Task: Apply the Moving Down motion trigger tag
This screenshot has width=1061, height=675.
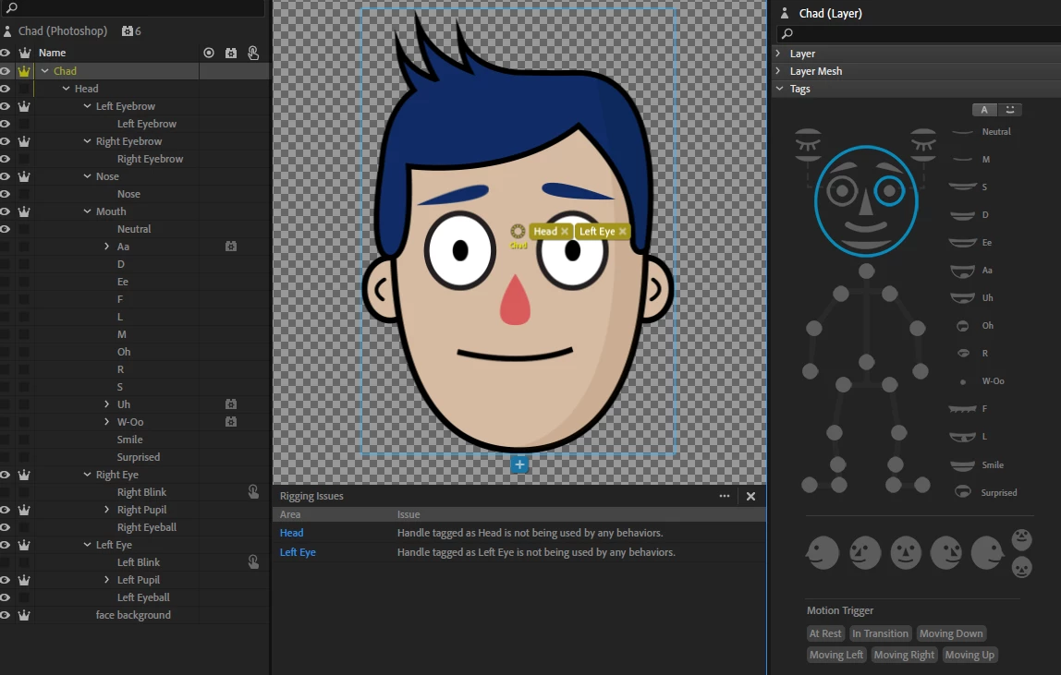Action: (x=951, y=633)
